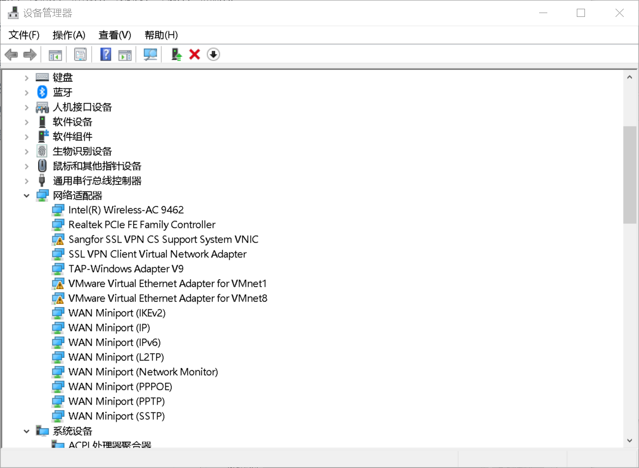Open Properties via the toolbar icon
Screen dimensions: 639x468
[x=80, y=54]
